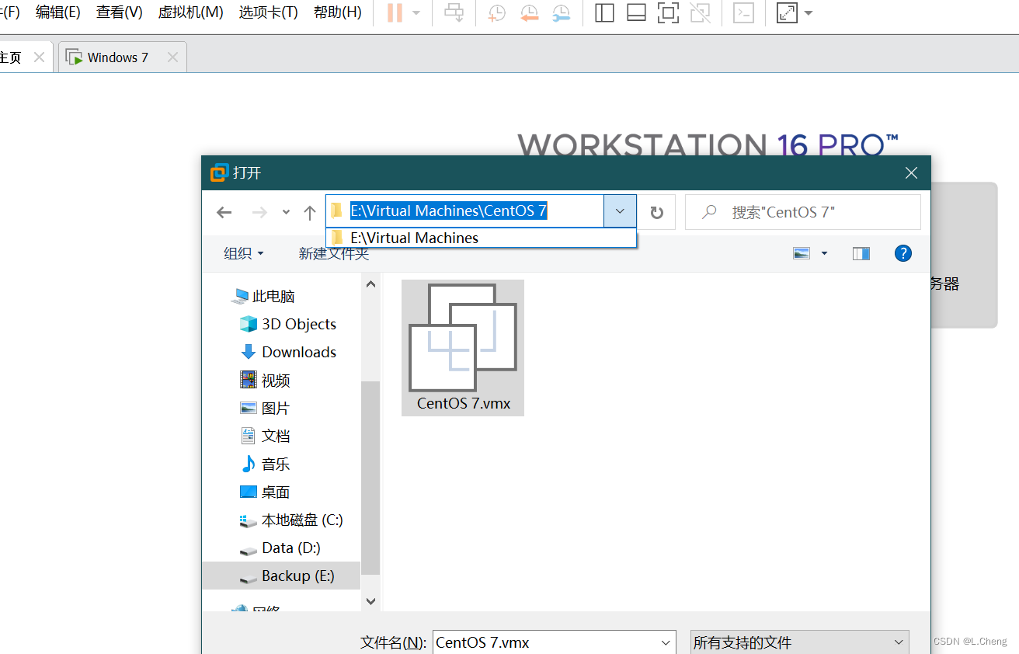1019x654 pixels.
Task: Toggle preview pane in Open dialog
Action: coord(861,252)
